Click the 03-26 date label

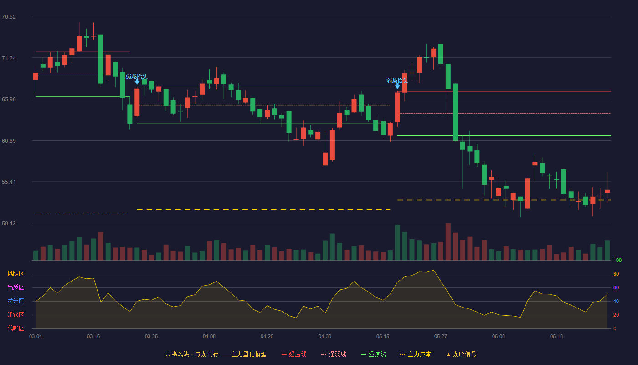coord(151,336)
